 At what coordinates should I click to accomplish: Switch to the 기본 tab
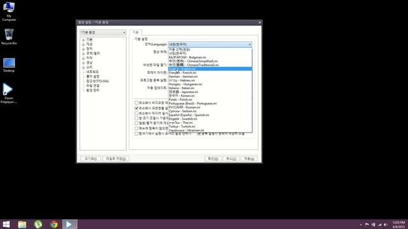136,32
